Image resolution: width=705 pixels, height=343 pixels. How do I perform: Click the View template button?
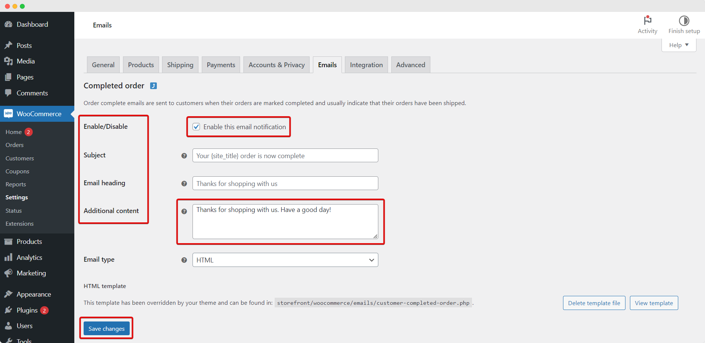(x=654, y=303)
